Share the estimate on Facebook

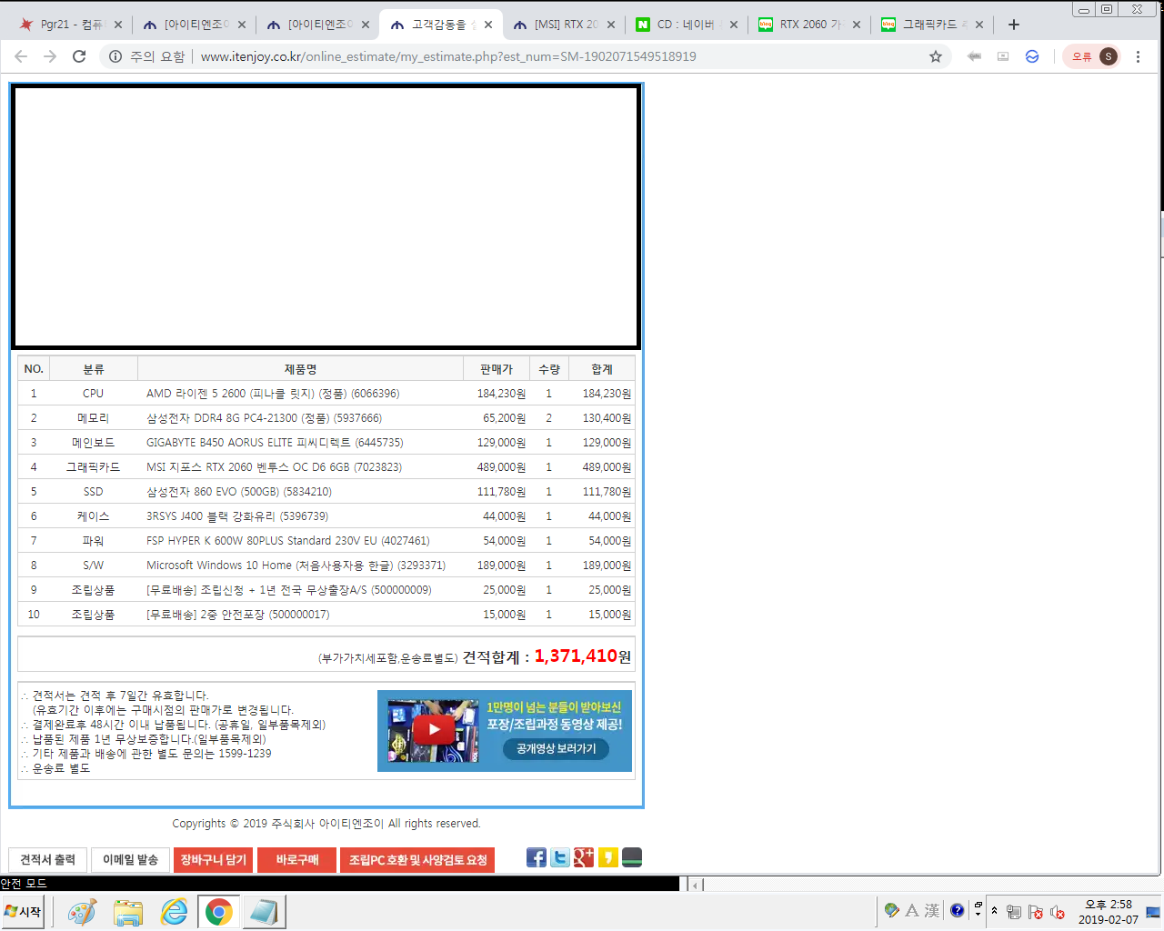tap(537, 857)
